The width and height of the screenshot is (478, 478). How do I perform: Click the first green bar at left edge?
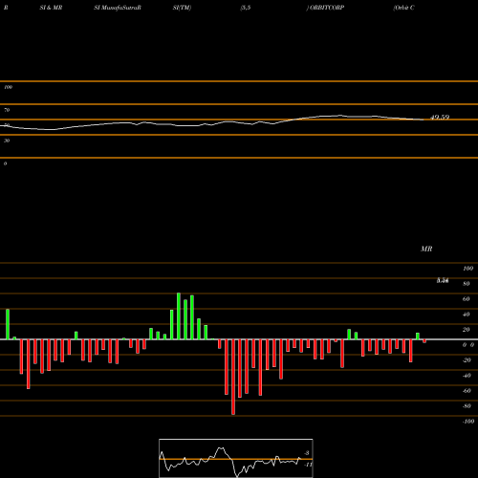(8, 324)
